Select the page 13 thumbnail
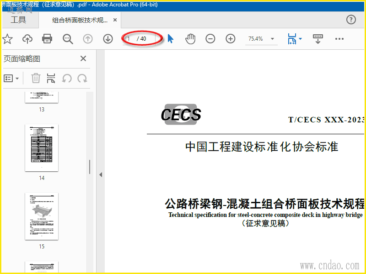Screen dimensions: 366x274 pos(42,97)
